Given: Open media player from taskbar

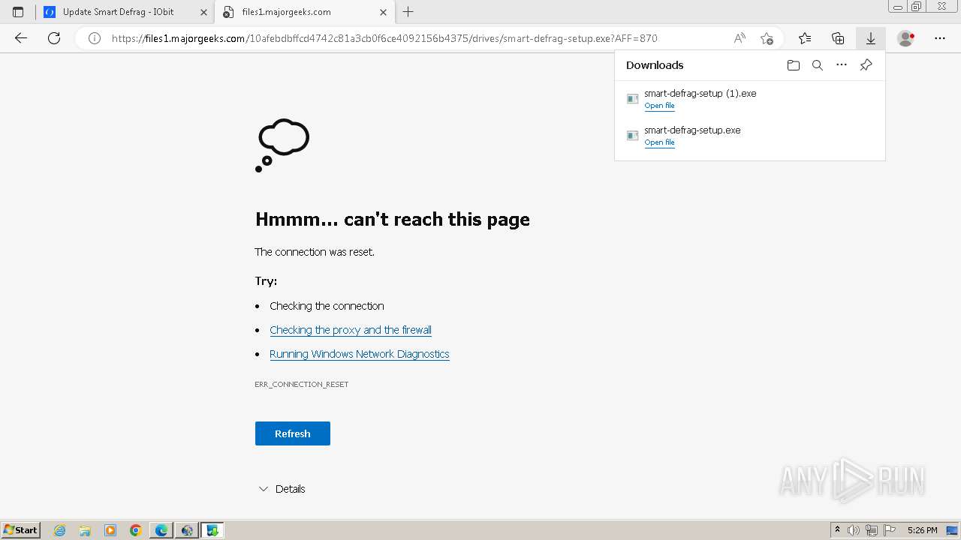Looking at the screenshot, I should tap(110, 530).
